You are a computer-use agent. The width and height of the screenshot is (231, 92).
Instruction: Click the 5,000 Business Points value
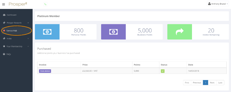click(x=145, y=30)
